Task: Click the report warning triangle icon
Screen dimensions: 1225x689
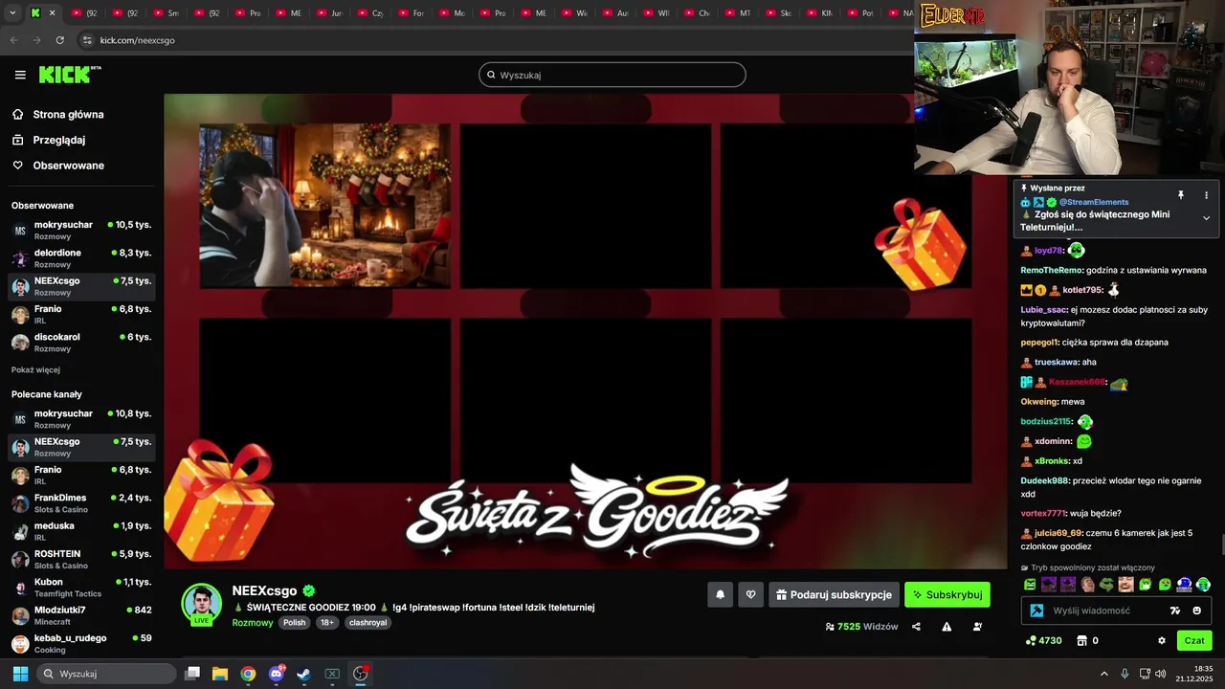Action: click(x=947, y=627)
